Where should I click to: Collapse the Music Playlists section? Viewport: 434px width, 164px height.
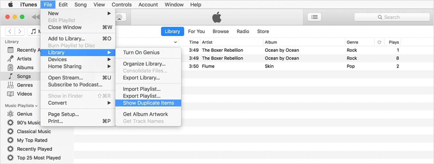click(36, 105)
